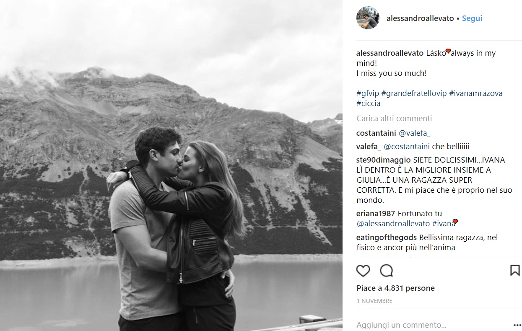Viewport: 522px width, 331px height.
Task: Save post with the bookmark icon
Action: pyautogui.click(x=515, y=270)
